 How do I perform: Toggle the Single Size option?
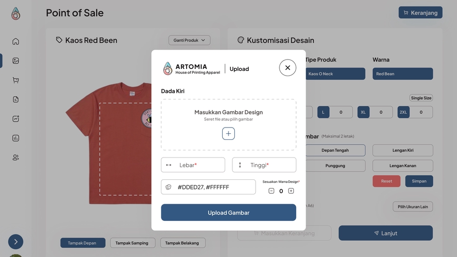point(421,98)
